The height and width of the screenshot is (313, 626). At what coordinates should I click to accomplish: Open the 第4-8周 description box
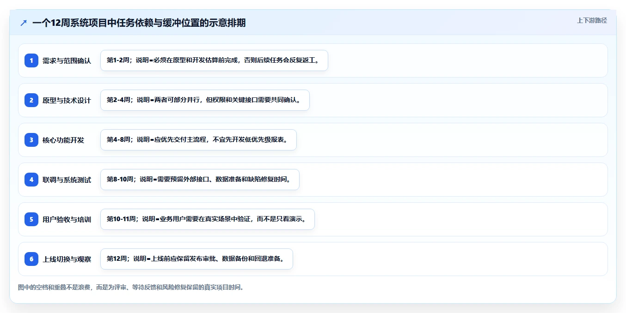tap(198, 140)
